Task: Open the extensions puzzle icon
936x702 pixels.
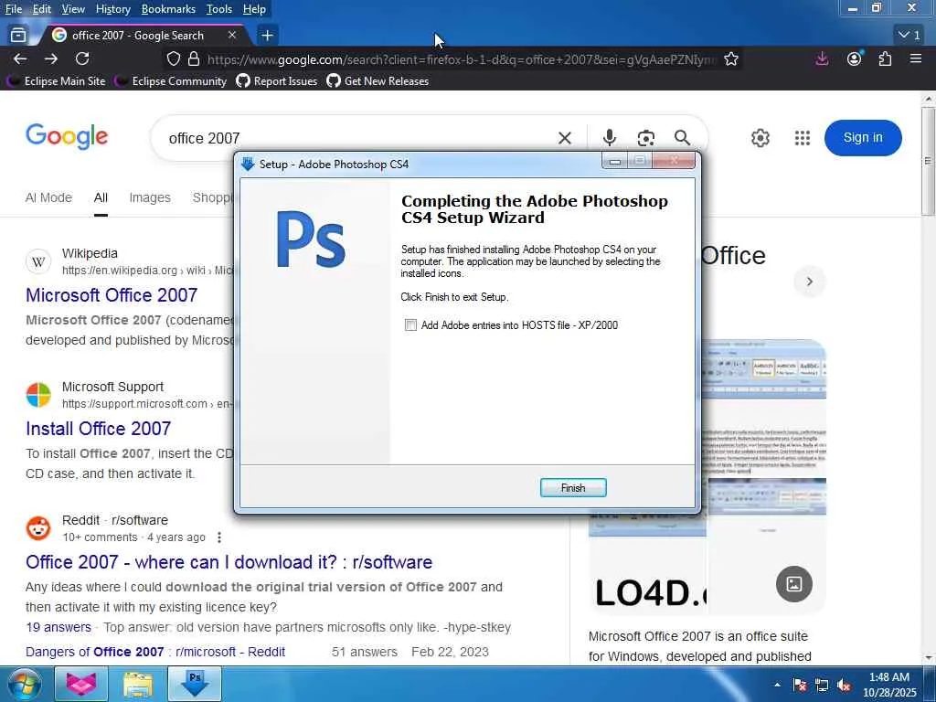Action: coord(885,58)
